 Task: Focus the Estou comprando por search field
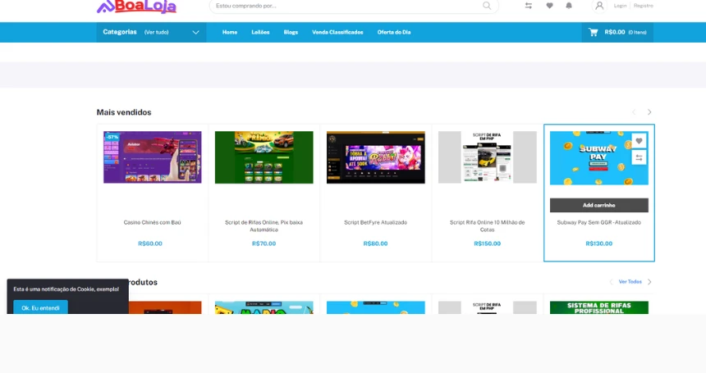pyautogui.click(x=345, y=6)
